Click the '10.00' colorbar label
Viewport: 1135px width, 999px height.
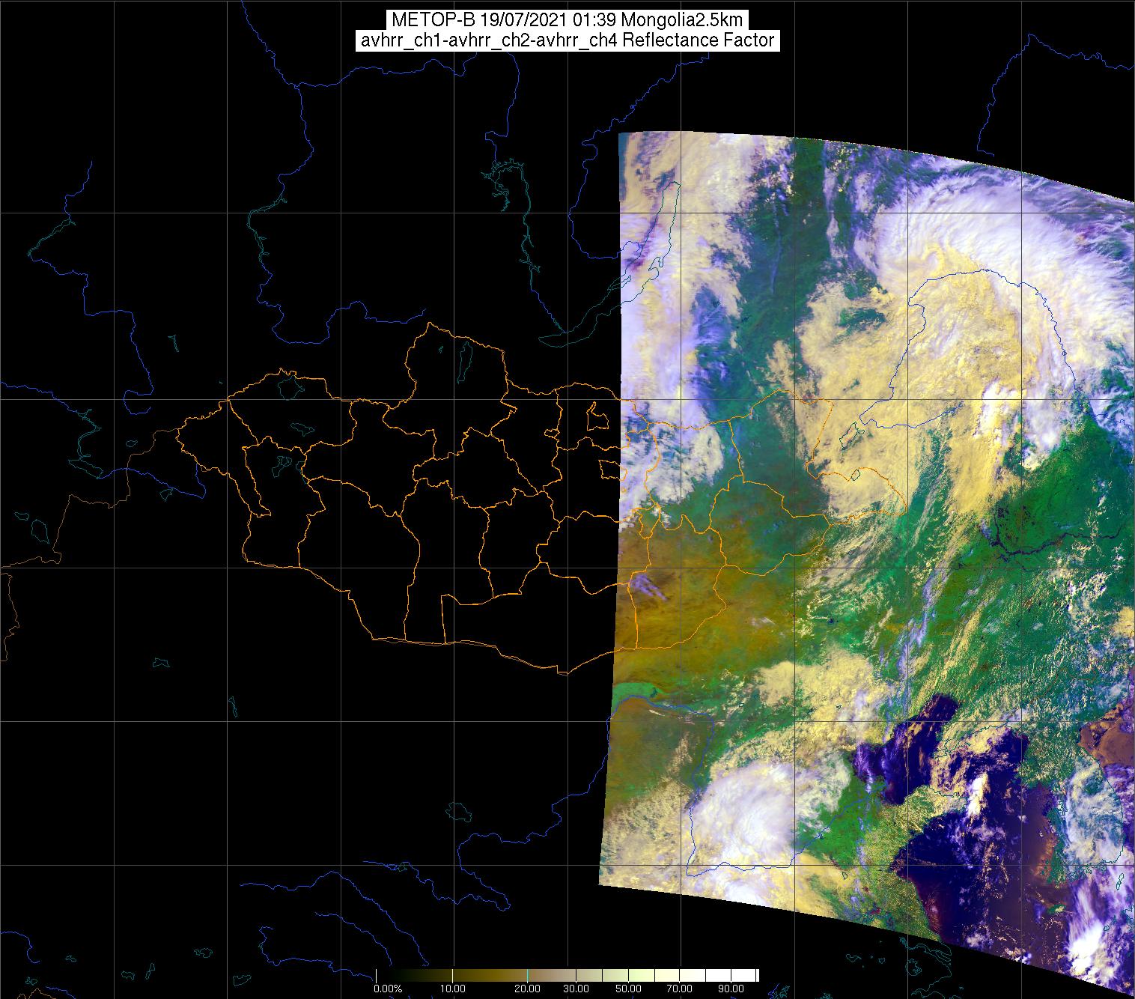click(454, 989)
